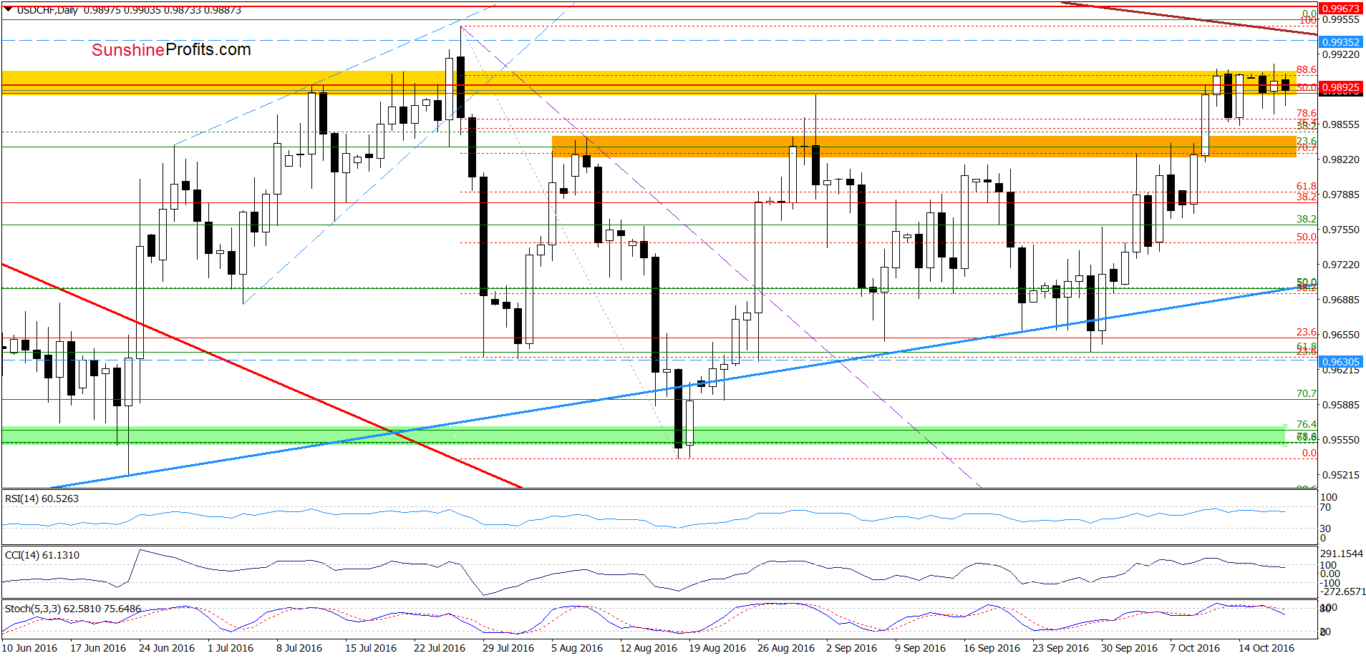Click the RSI(14) 60.5263 indicator label
The width and height of the screenshot is (1366, 658).
point(42,499)
